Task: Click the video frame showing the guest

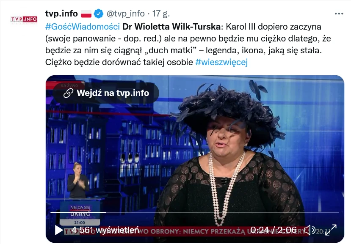Action: click(195, 159)
